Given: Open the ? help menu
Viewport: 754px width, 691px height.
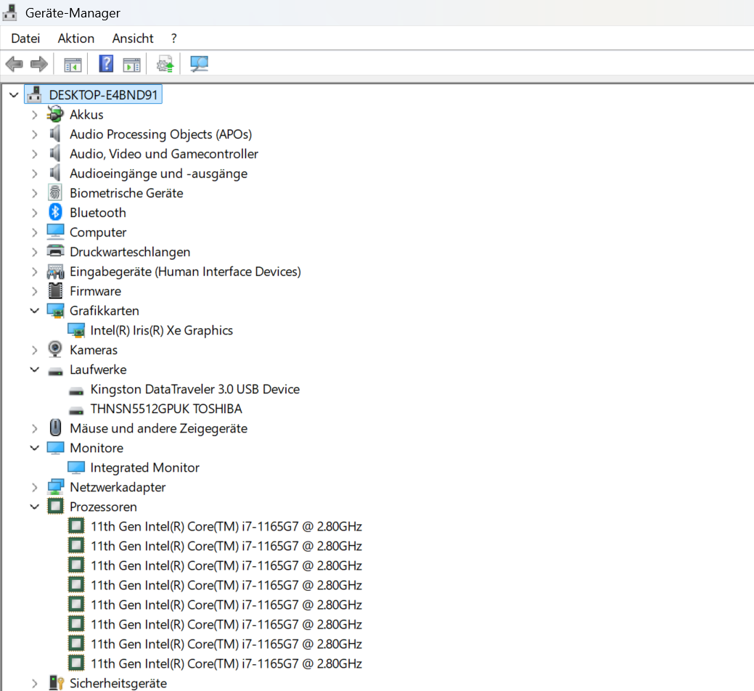Looking at the screenshot, I should point(173,38).
